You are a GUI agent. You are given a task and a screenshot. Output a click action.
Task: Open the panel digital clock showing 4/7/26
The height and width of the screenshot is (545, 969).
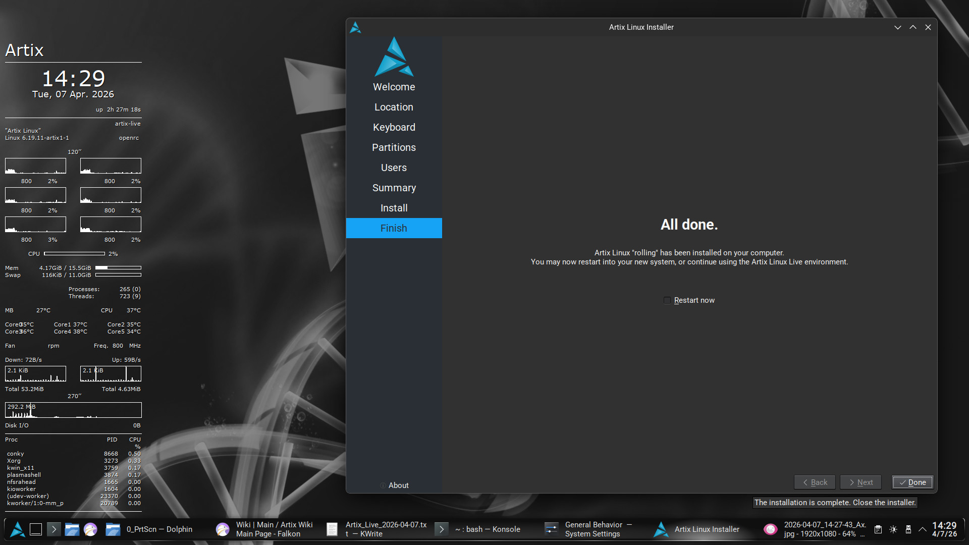pyautogui.click(x=945, y=529)
